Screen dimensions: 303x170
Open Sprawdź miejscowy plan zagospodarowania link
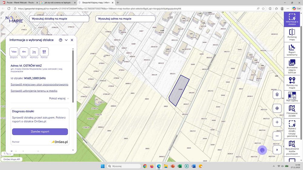[39, 85]
